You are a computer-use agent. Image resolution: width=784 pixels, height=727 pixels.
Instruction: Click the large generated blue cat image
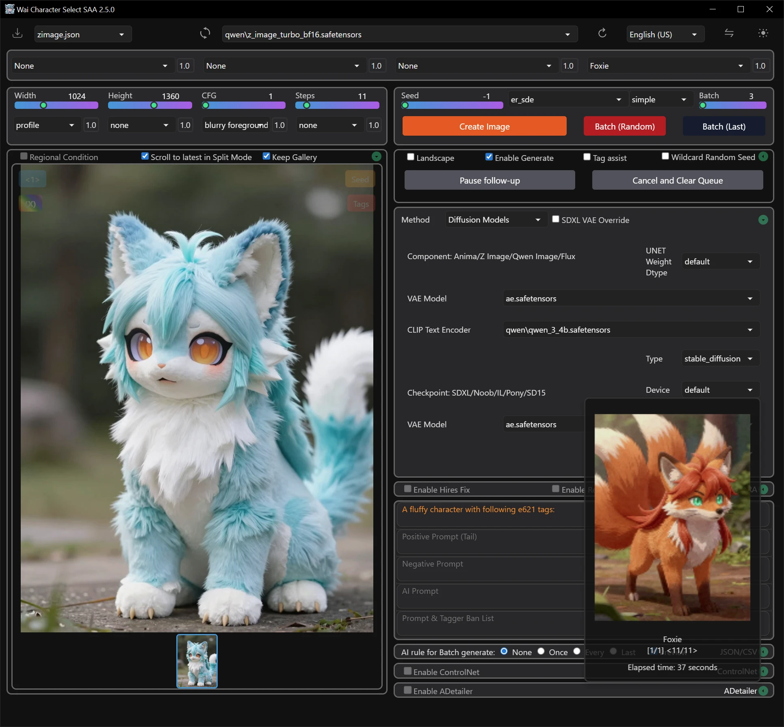(197, 398)
